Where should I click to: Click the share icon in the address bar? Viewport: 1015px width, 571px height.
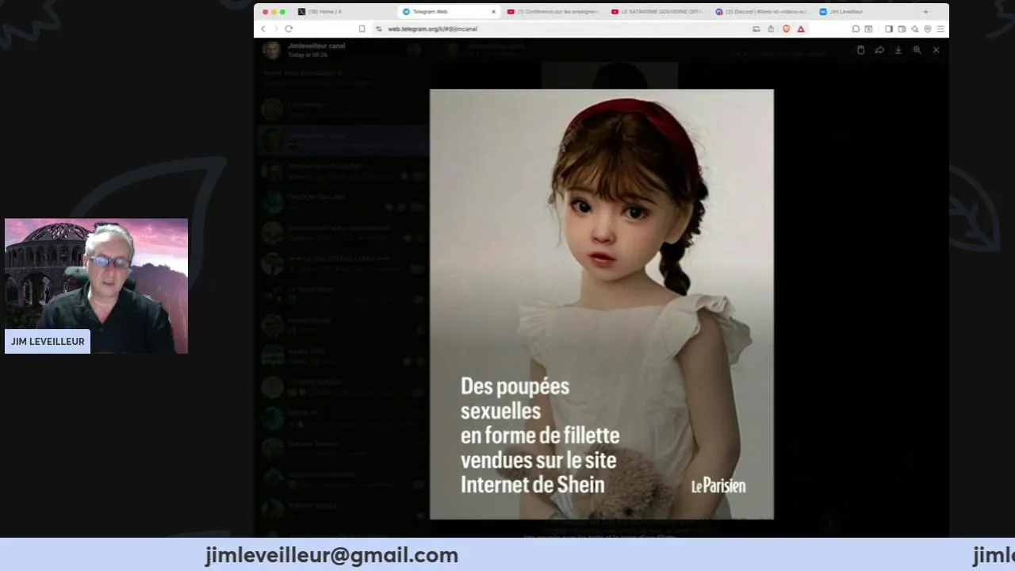click(771, 29)
